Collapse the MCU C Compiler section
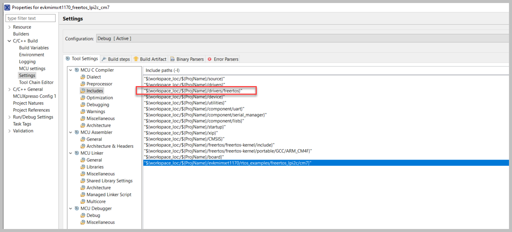The image size is (512, 232). click(71, 70)
